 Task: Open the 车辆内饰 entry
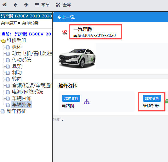click(x=21, y=98)
